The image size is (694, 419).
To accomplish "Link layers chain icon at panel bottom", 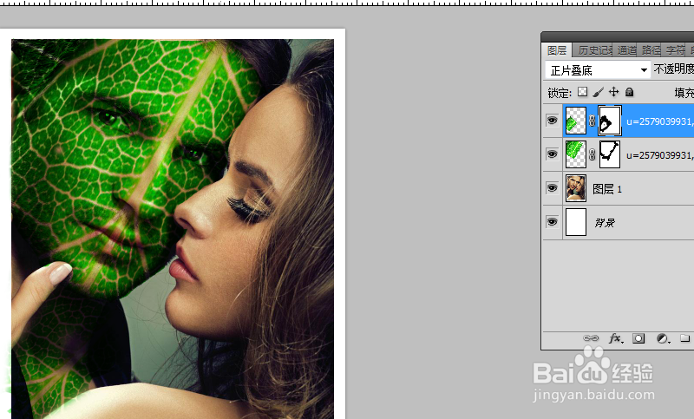I will point(591,338).
